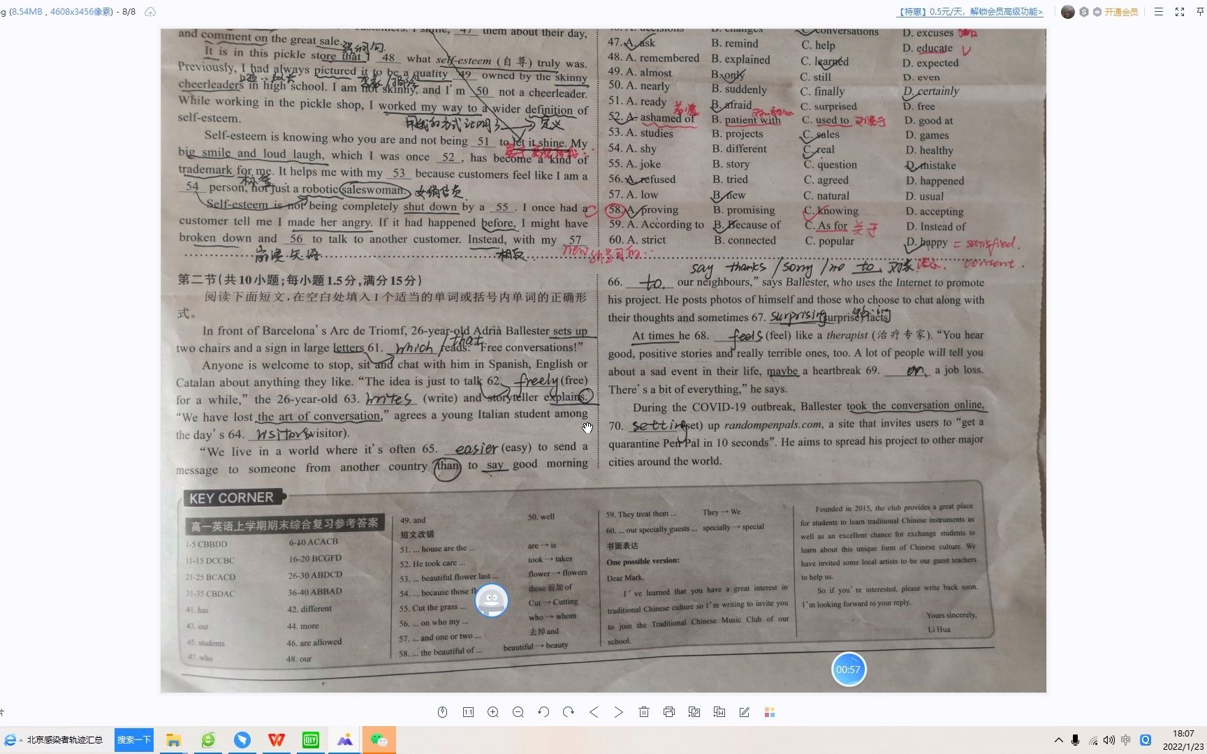Click 搜索一下 search button in taskbar
The width and height of the screenshot is (1207, 754).
(x=134, y=740)
